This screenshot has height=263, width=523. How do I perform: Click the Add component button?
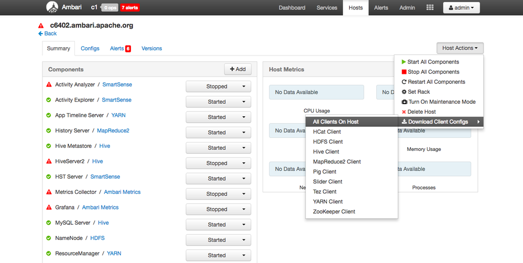[238, 69]
